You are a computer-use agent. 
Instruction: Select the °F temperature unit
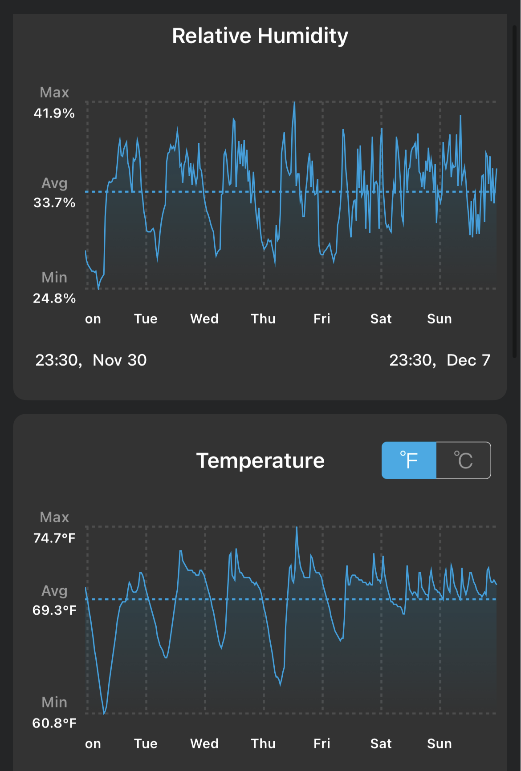409,460
